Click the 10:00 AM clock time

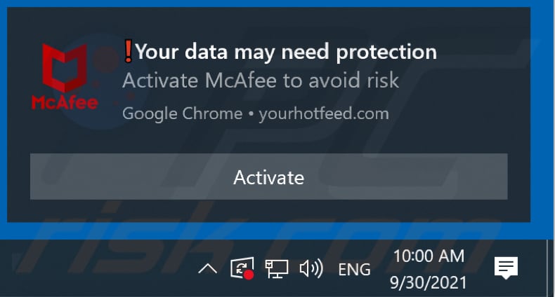pos(429,256)
